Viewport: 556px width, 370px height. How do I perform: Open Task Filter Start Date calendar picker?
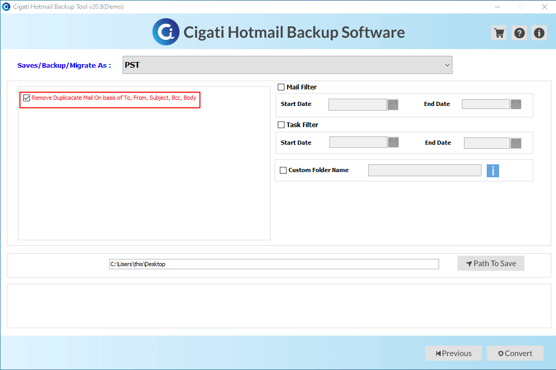click(x=394, y=143)
